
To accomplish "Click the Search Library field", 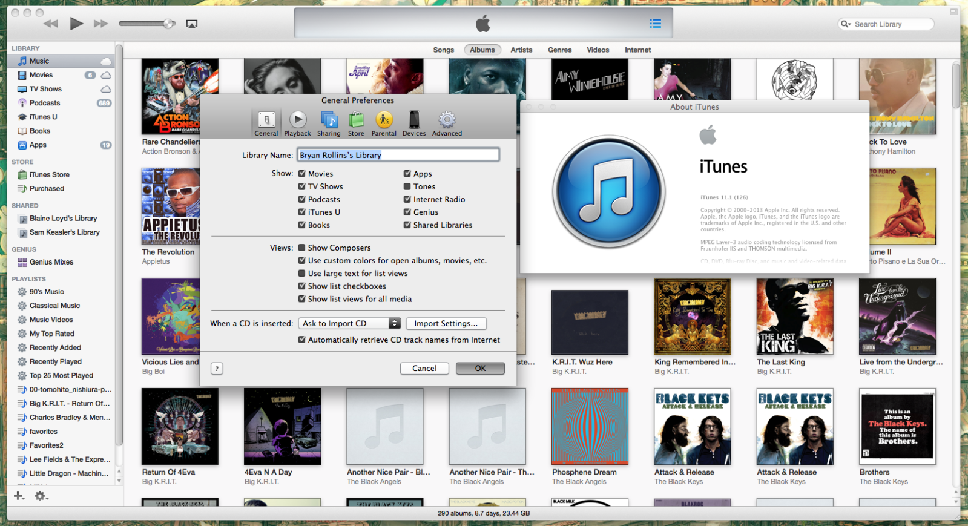I will [886, 24].
